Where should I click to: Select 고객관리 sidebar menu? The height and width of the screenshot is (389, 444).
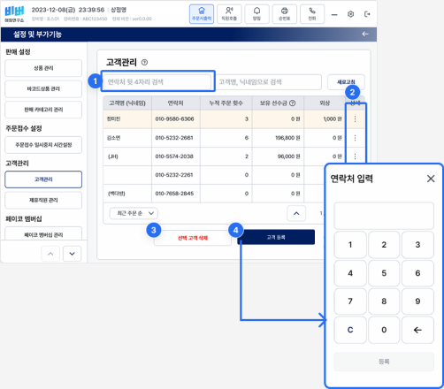(43, 179)
